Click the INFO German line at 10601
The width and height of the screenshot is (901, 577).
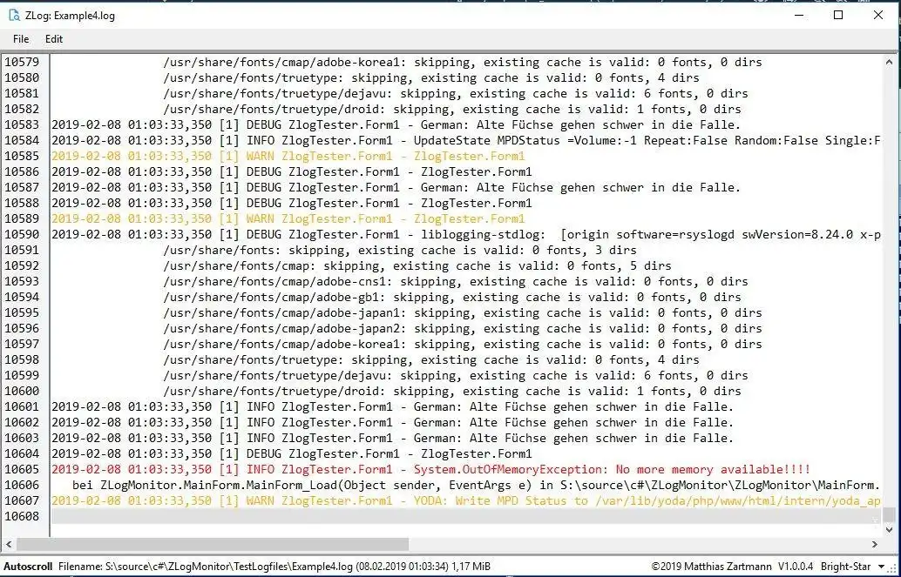tap(392, 407)
